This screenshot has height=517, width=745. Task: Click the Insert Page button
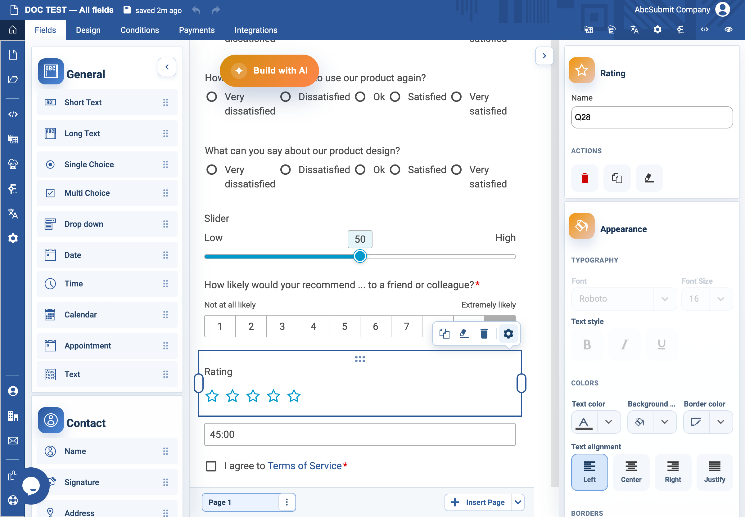[478, 502]
